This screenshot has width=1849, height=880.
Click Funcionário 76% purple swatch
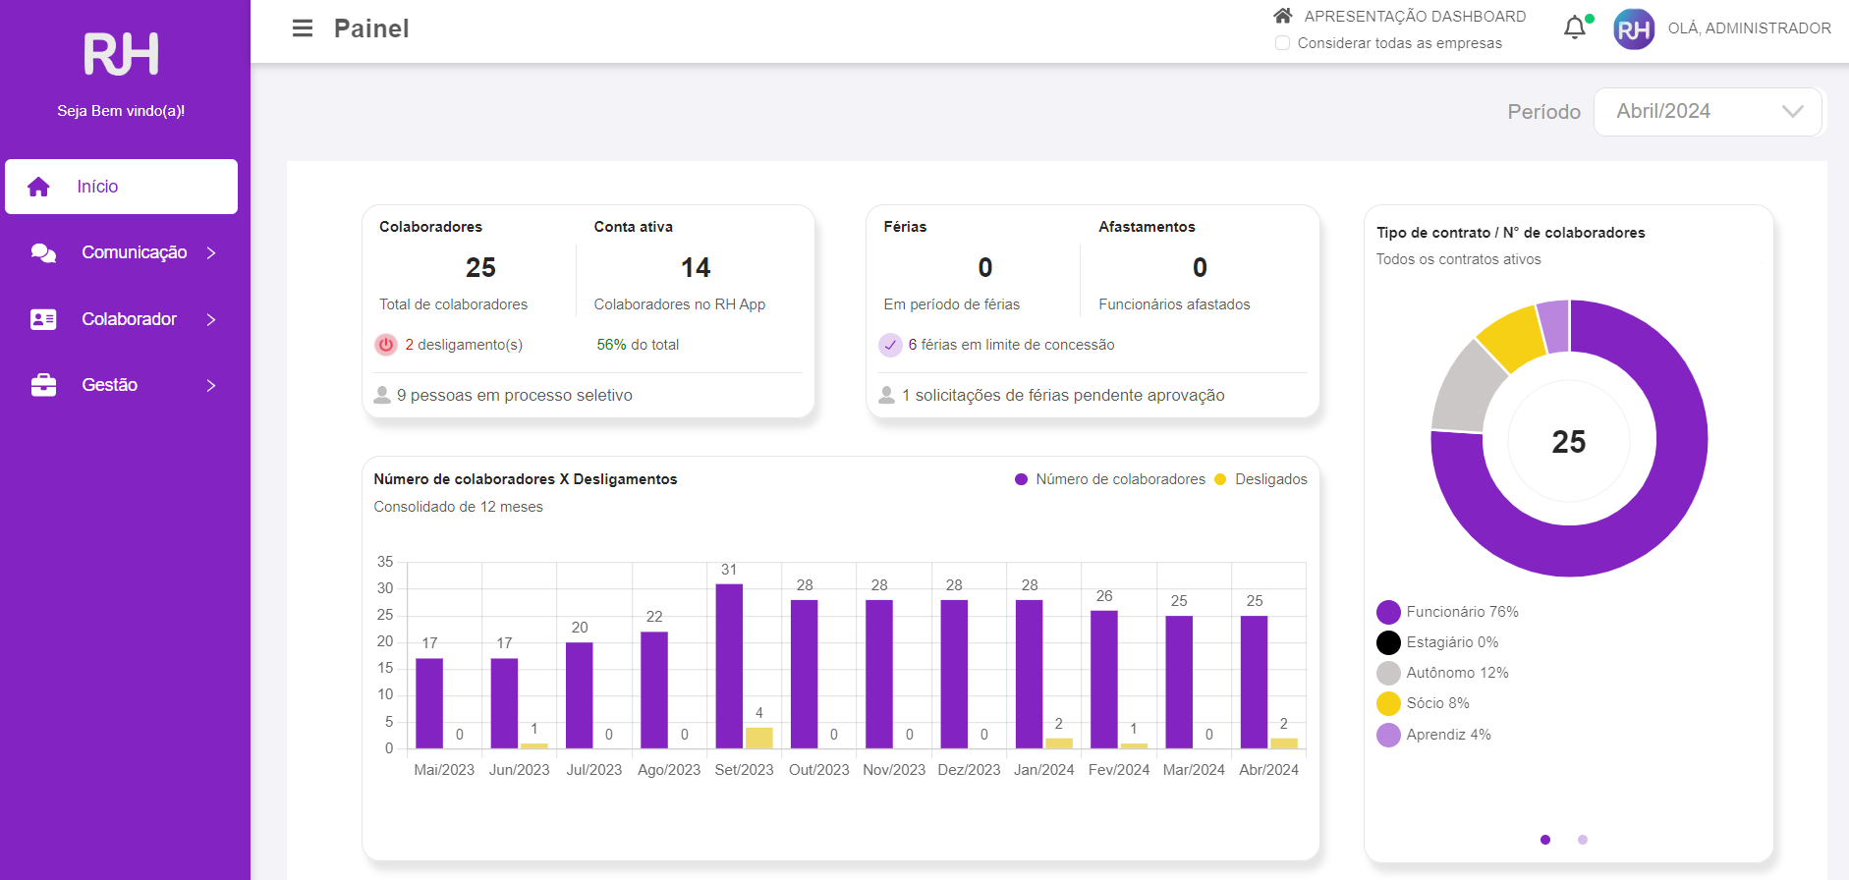[1388, 612]
